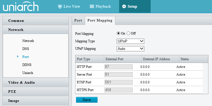
Task: Click the Playback film strip icon
Action: point(92,6)
